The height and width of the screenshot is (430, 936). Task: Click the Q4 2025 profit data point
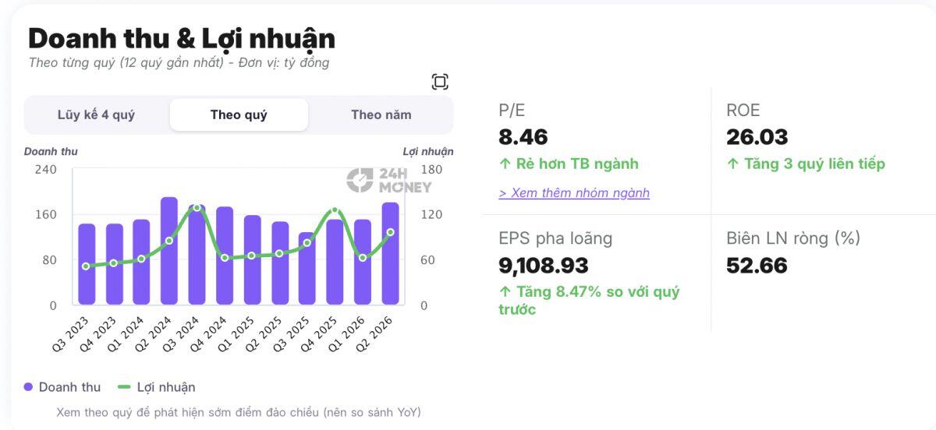pyautogui.click(x=335, y=210)
